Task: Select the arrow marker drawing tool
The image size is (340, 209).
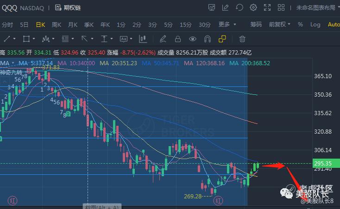Action: pos(84,39)
